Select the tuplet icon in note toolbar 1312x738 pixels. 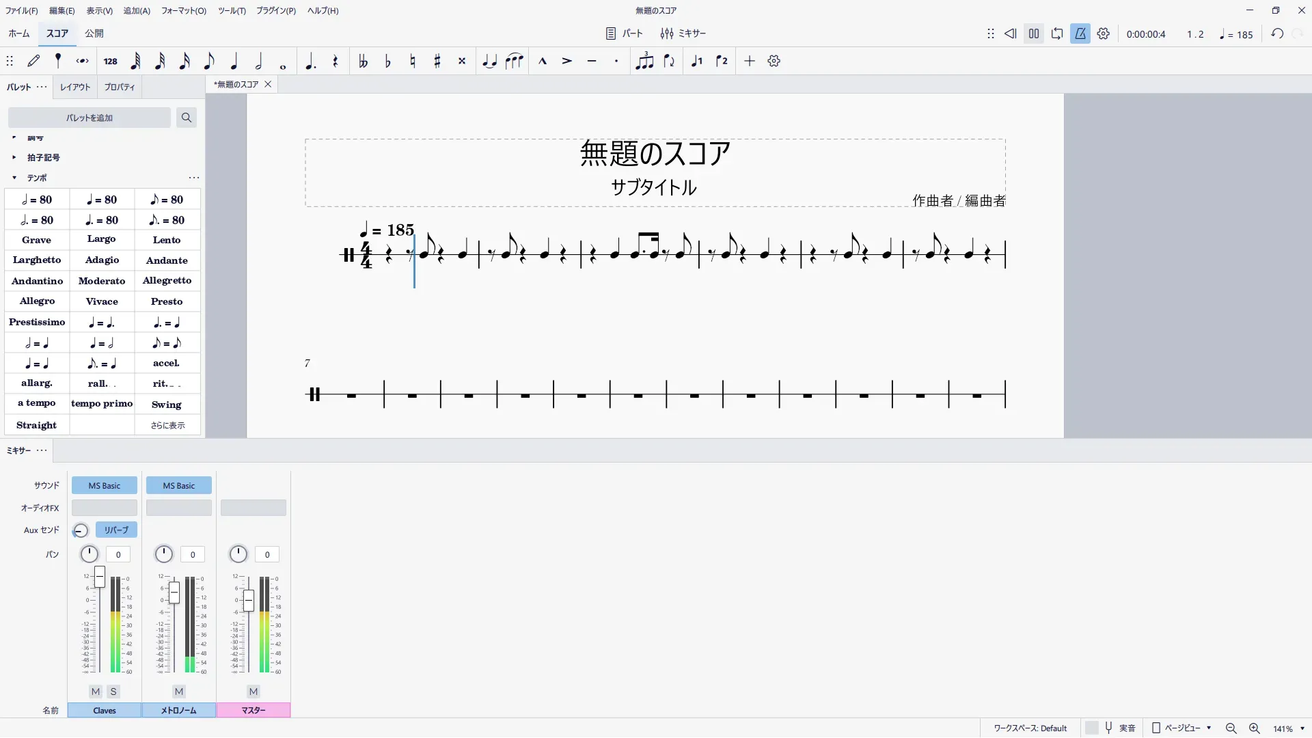tap(644, 61)
